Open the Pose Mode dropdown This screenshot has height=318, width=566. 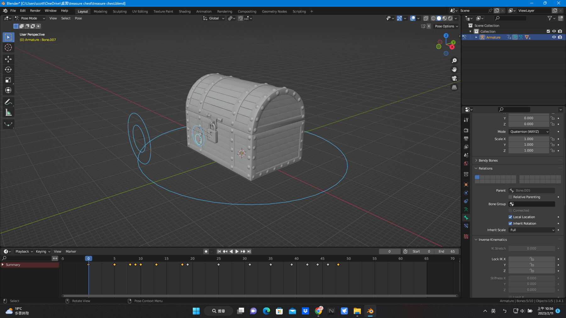30,18
